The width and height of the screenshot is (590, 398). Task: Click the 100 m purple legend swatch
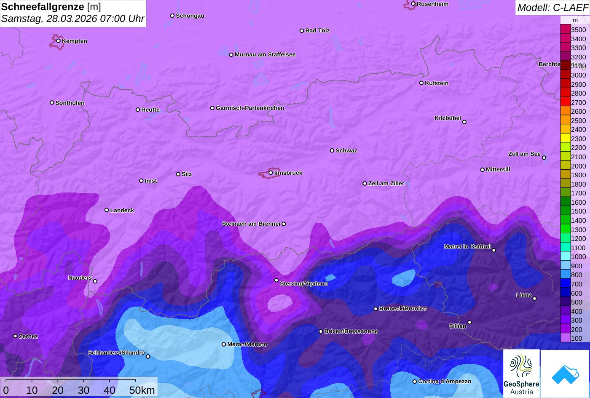(x=565, y=338)
